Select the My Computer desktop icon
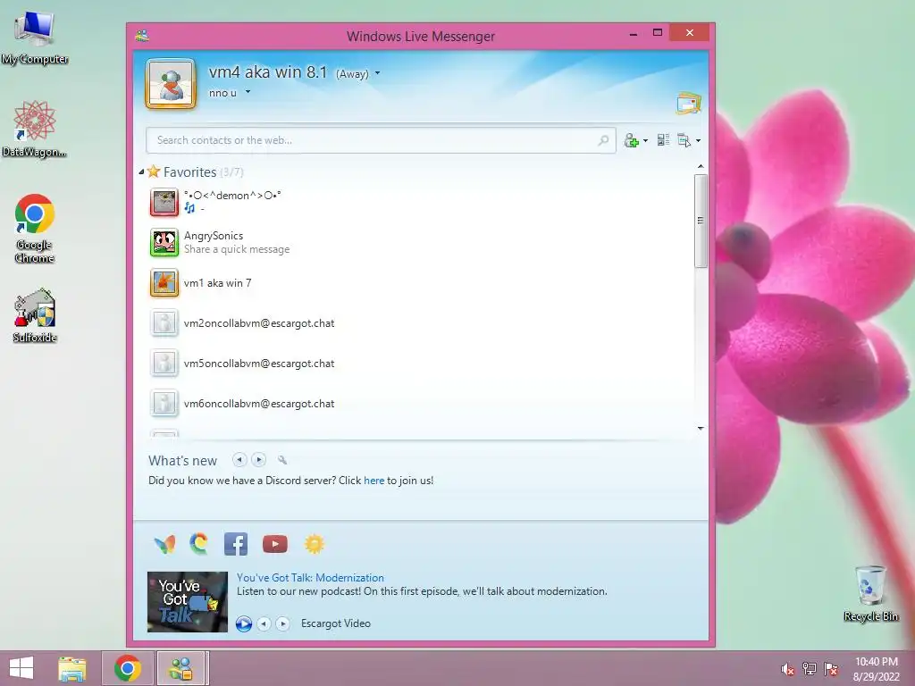 tap(35, 38)
